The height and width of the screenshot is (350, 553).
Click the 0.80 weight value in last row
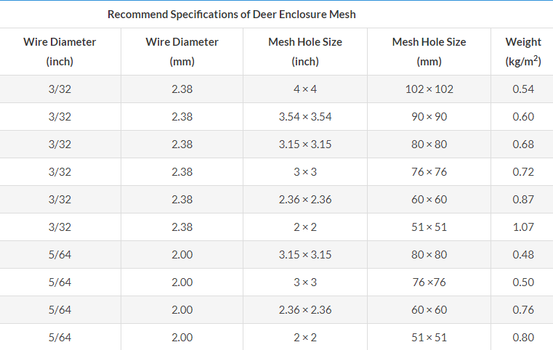pyautogui.click(x=523, y=338)
